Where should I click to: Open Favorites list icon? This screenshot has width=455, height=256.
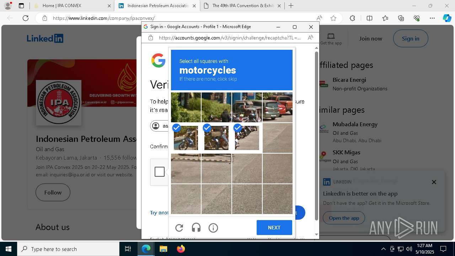click(x=385, y=18)
